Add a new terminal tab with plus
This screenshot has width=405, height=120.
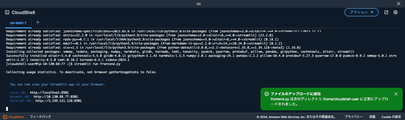click(x=38, y=22)
